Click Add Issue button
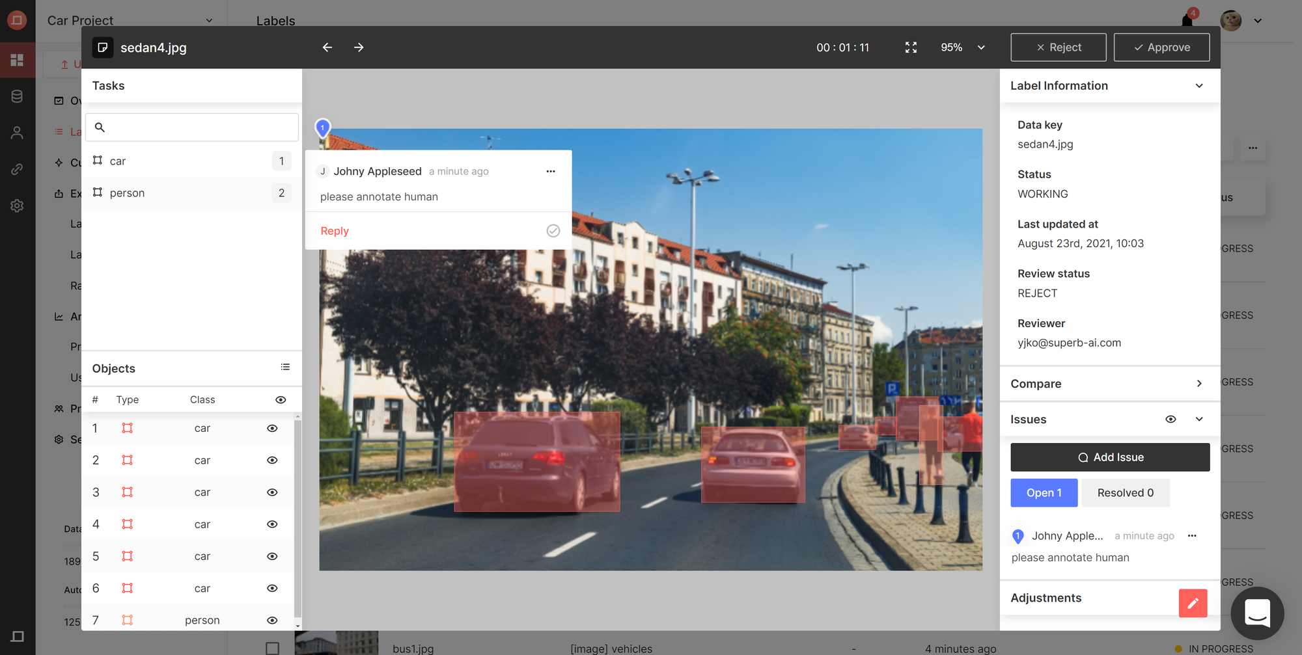Viewport: 1302px width, 655px height. (x=1110, y=457)
